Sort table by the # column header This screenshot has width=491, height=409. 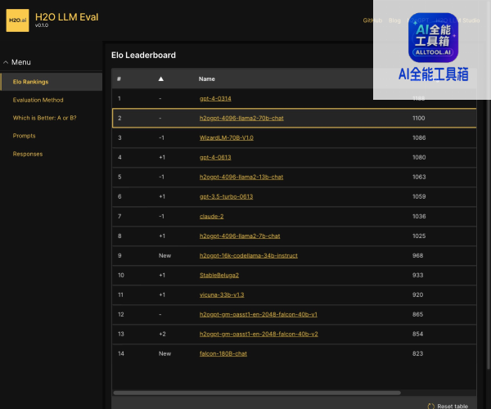pos(119,79)
